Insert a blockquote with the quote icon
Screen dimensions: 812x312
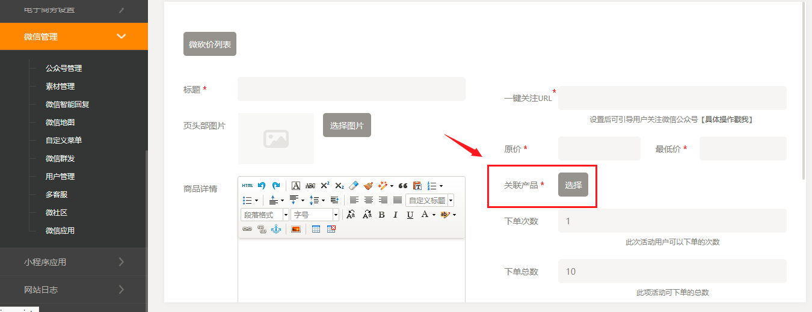click(x=403, y=186)
